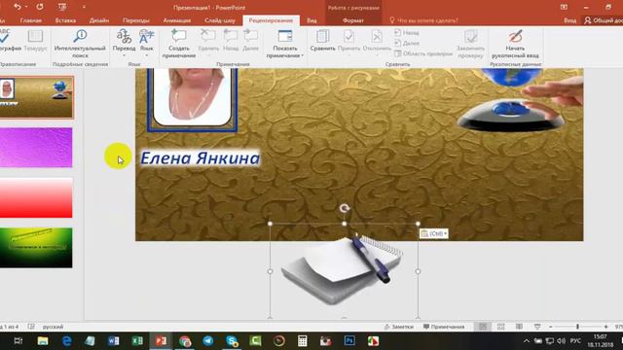The image size is (623, 350).
Task: Click the 'Что вы хотите сделать?' search box
Action: pyautogui.click(x=423, y=20)
